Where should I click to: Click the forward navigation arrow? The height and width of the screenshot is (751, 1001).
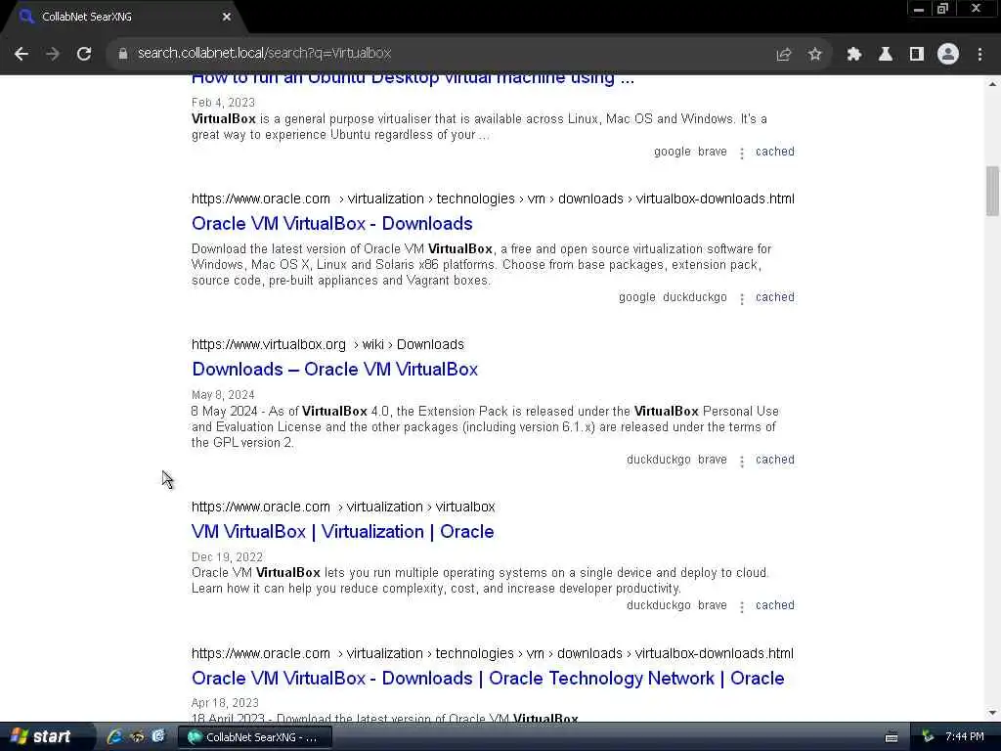click(x=53, y=54)
